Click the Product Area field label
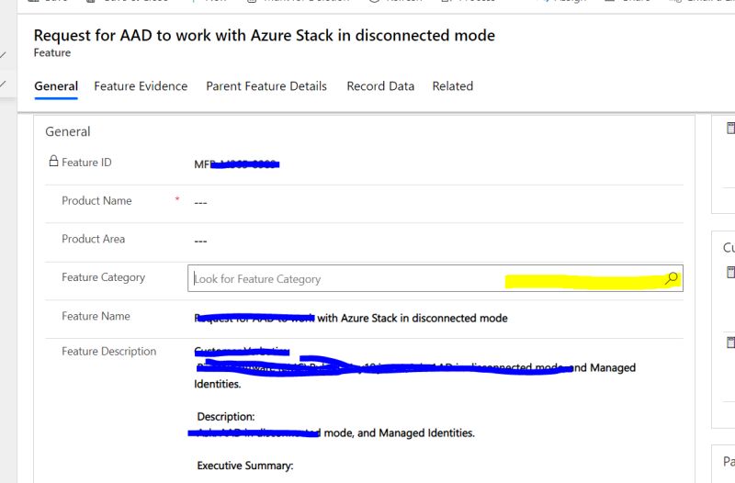This screenshot has height=483, width=735. point(94,239)
